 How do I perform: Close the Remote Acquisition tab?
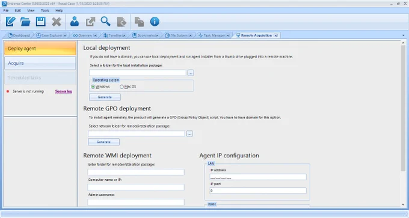pos(275,35)
